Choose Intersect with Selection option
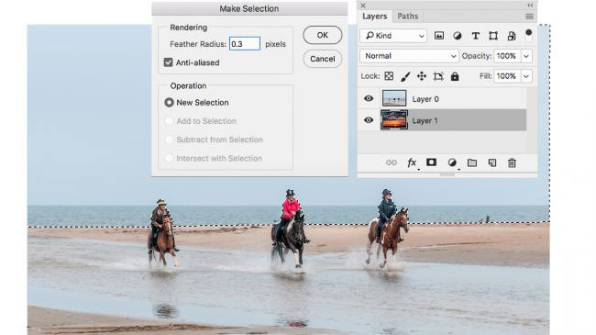 [169, 158]
